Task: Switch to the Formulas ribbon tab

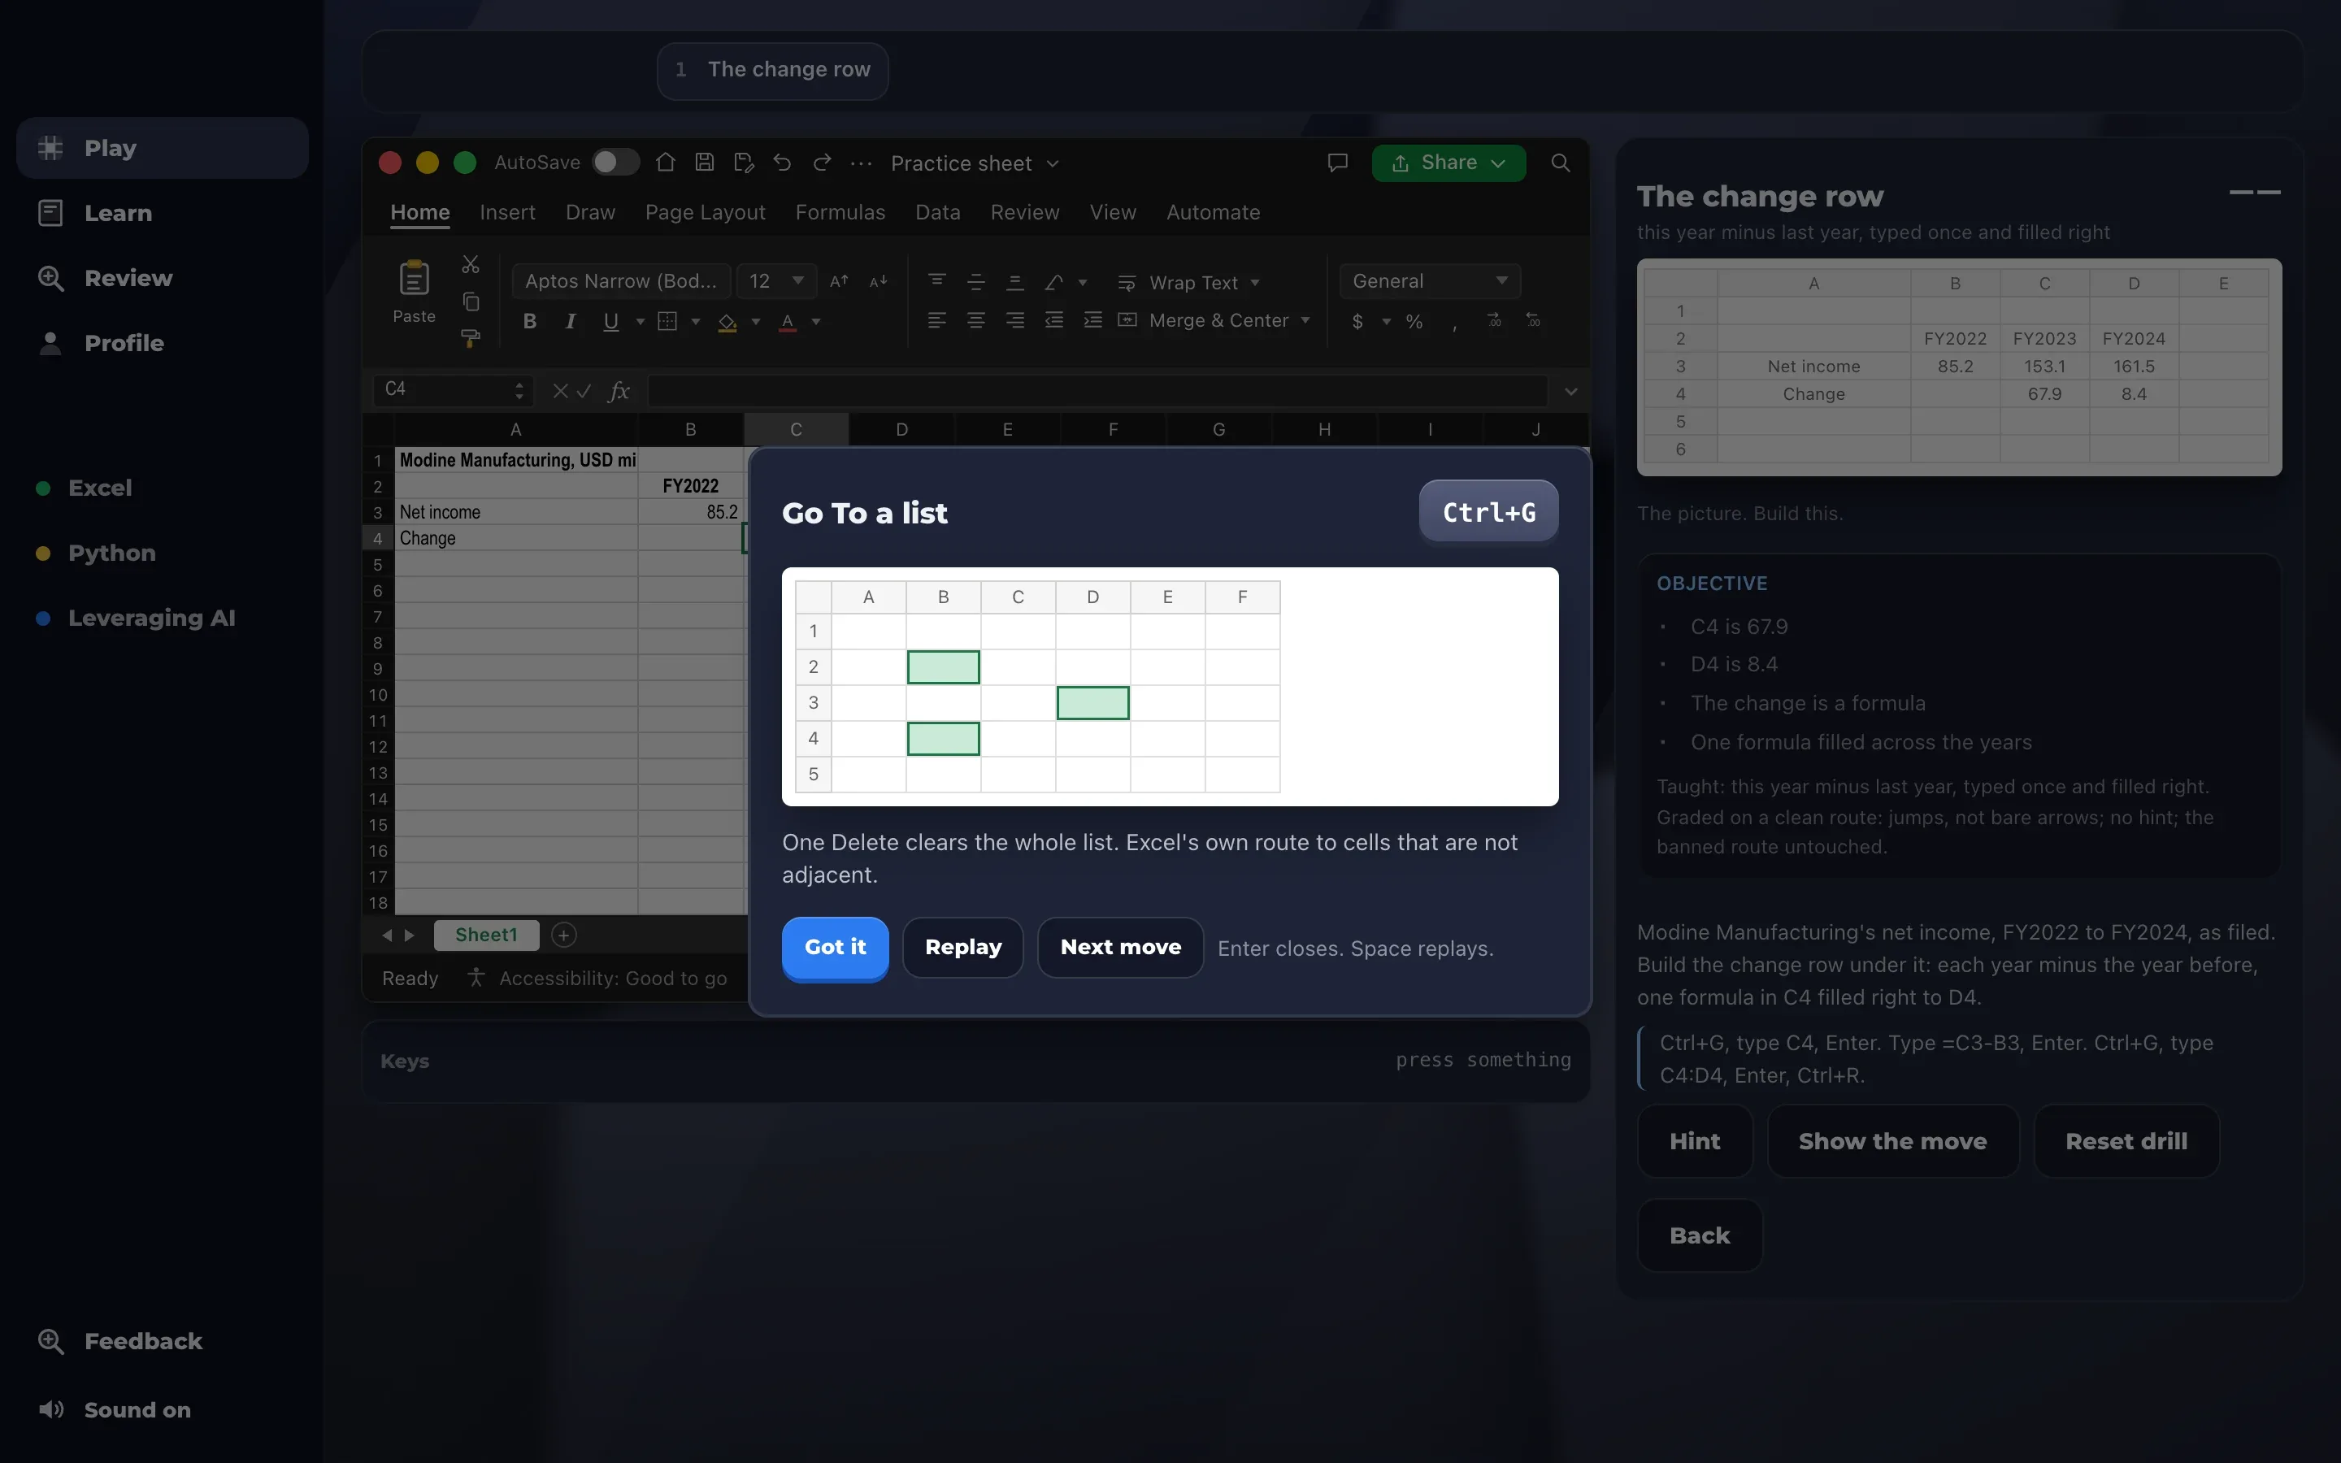Action: [840, 212]
